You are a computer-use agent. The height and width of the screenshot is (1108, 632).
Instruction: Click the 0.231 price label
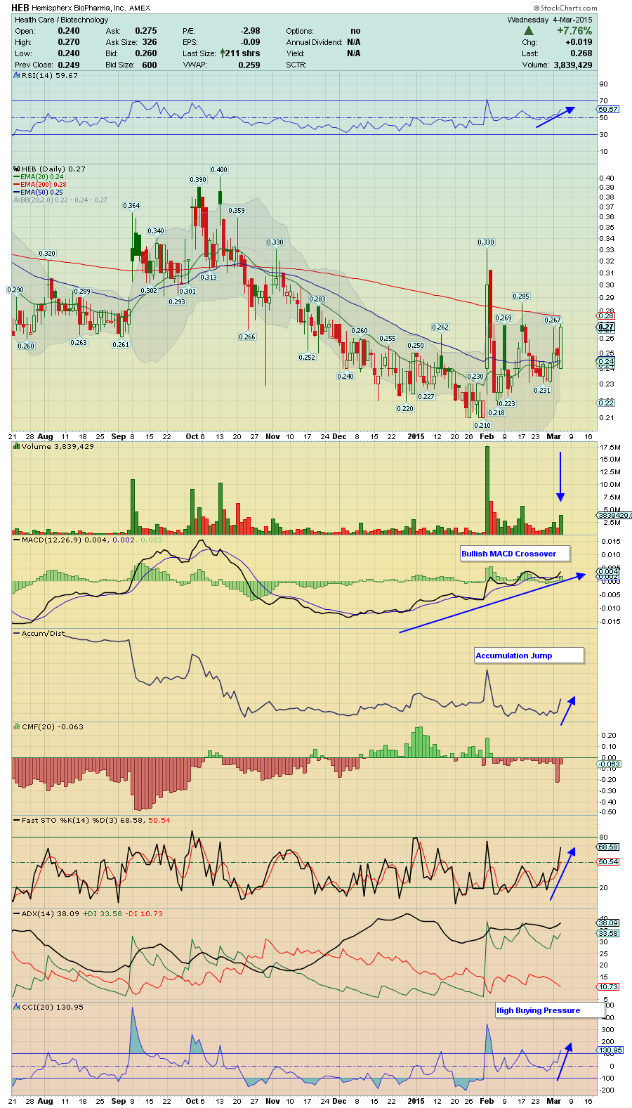542,391
